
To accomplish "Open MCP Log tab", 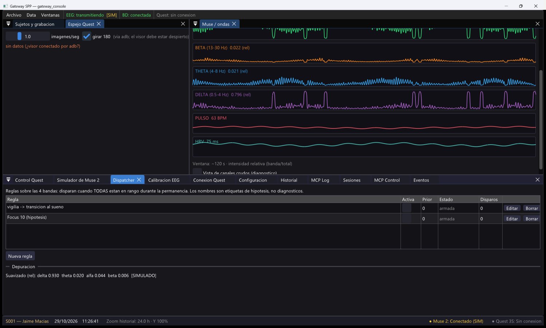I will coord(320,180).
